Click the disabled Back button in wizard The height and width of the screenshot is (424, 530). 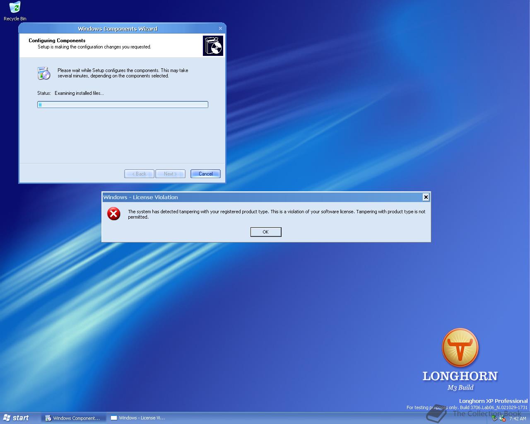[x=139, y=174]
